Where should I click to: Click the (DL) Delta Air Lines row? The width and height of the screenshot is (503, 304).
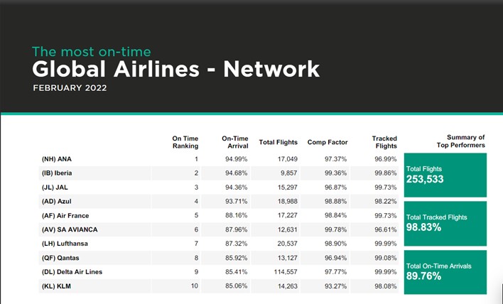pyautogui.click(x=218, y=272)
